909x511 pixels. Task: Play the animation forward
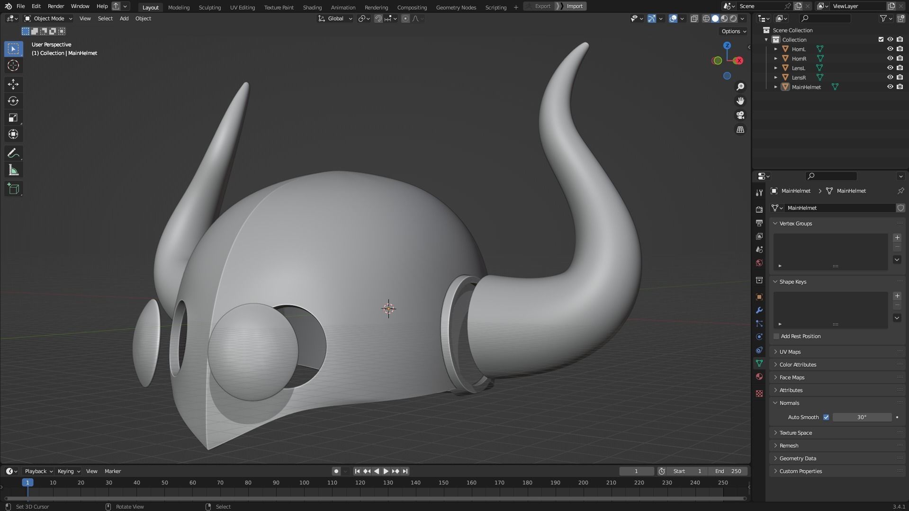tap(386, 471)
